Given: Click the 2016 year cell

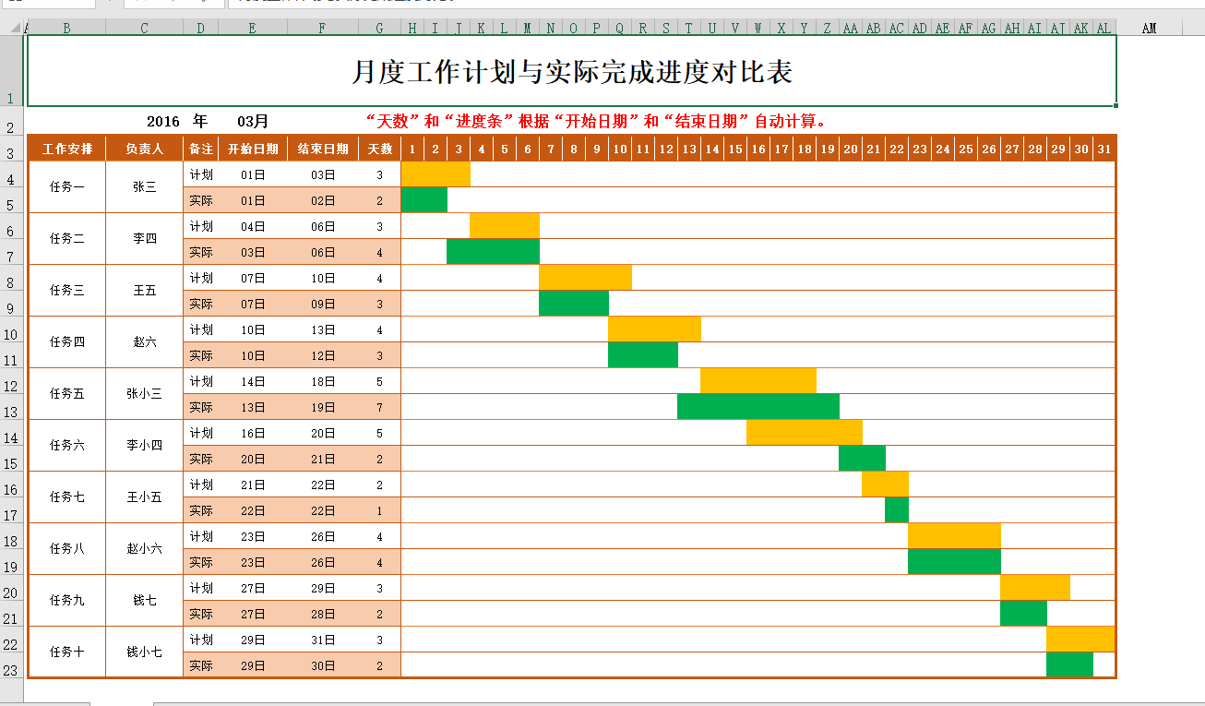Looking at the screenshot, I should coord(162,121).
